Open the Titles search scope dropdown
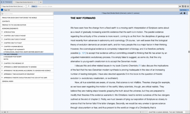 point(34,6)
